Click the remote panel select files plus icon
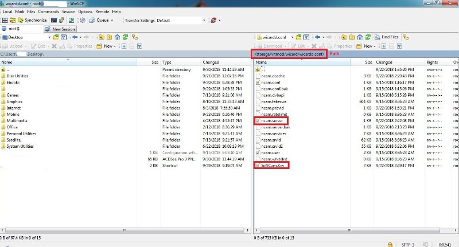 (384, 46)
